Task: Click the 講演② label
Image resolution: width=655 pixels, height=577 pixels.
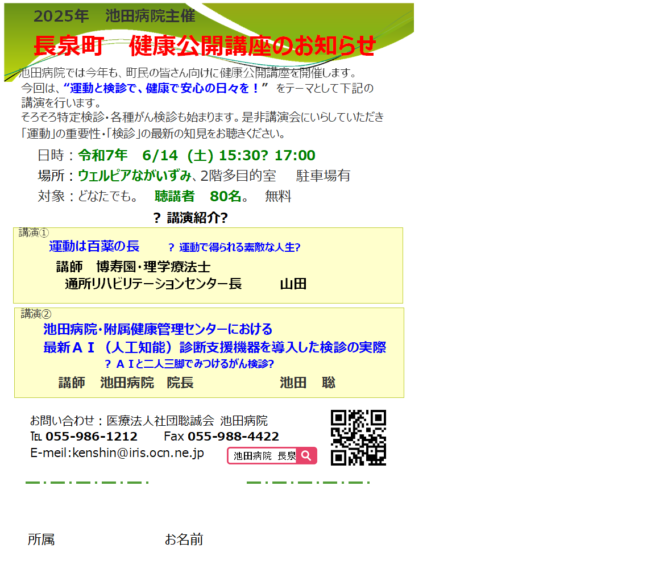Action: 36,313
